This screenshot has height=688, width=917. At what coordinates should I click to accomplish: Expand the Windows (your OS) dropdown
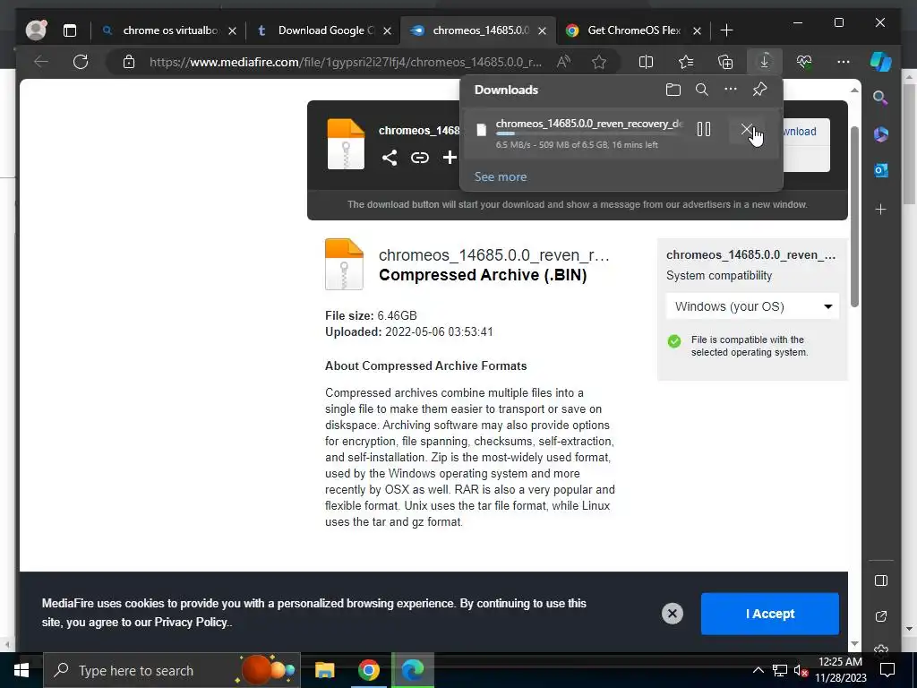tap(752, 306)
